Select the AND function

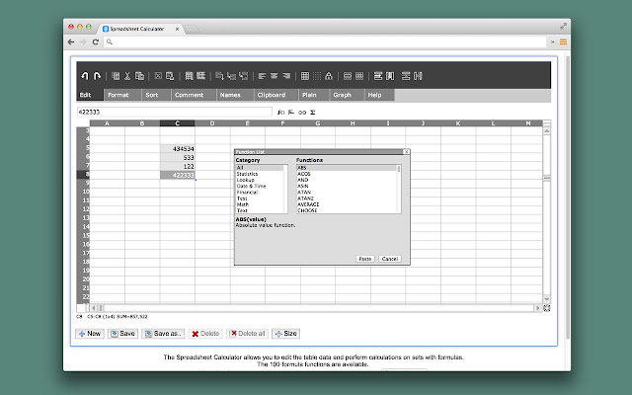(x=347, y=180)
